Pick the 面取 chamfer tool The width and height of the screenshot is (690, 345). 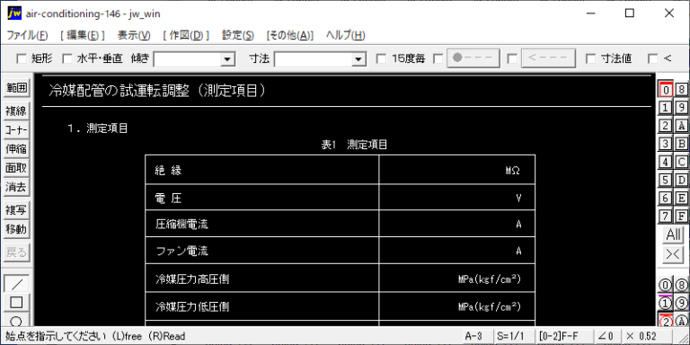click(16, 168)
